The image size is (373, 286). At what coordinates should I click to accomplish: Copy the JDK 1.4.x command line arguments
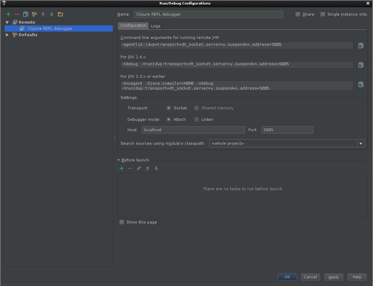(x=360, y=65)
